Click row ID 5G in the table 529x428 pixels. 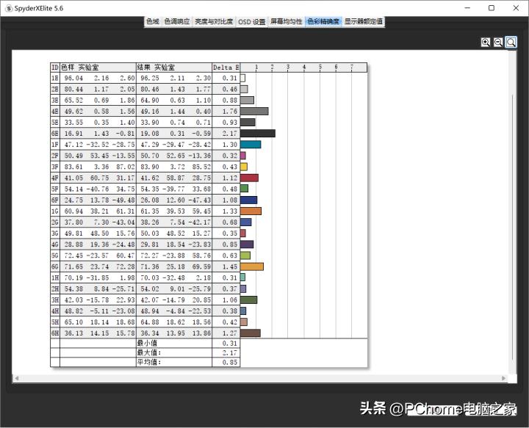[55, 255]
